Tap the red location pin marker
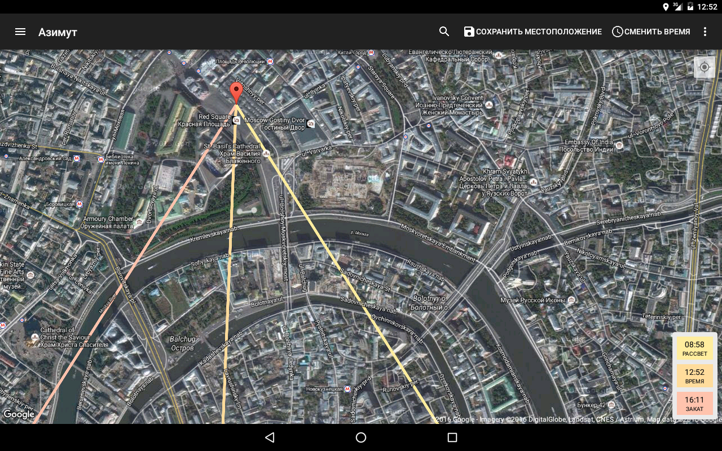722x451 pixels. (x=236, y=93)
